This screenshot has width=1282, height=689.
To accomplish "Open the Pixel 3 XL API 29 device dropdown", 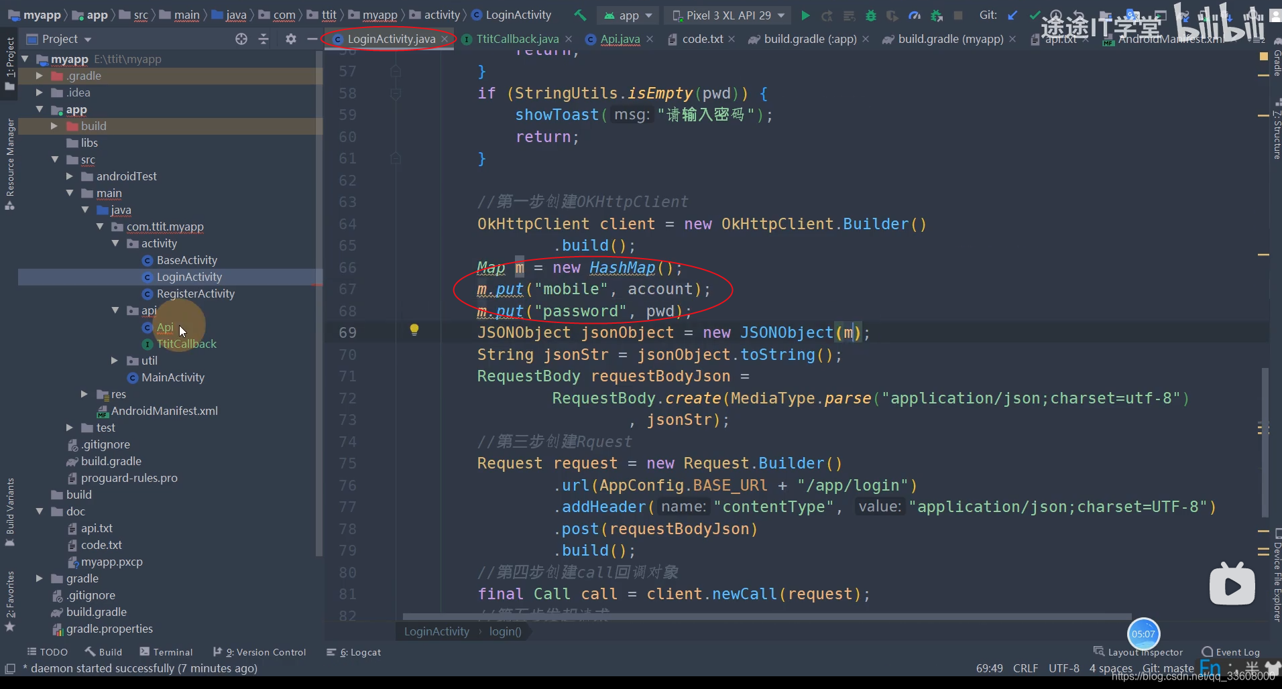I will (728, 15).
